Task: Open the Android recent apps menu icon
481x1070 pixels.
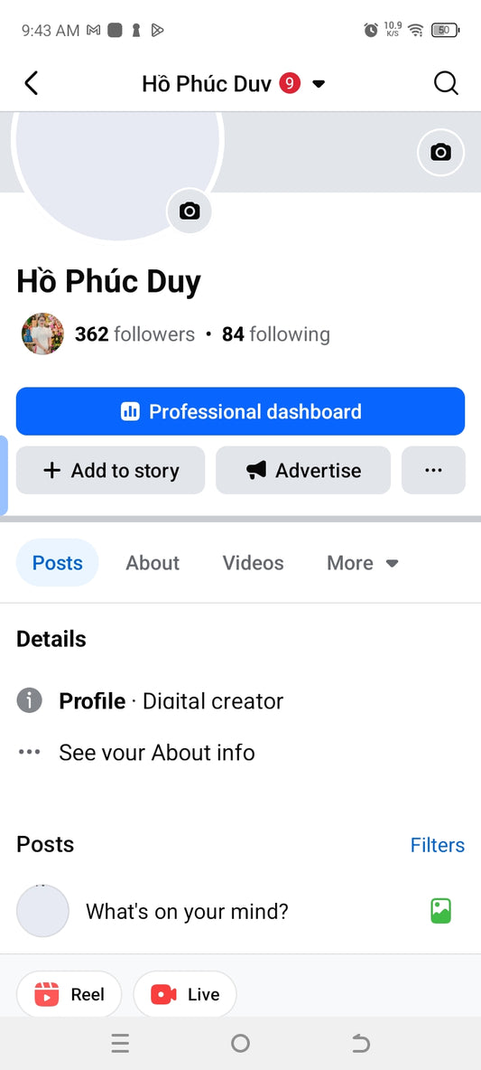Action: click(121, 1043)
